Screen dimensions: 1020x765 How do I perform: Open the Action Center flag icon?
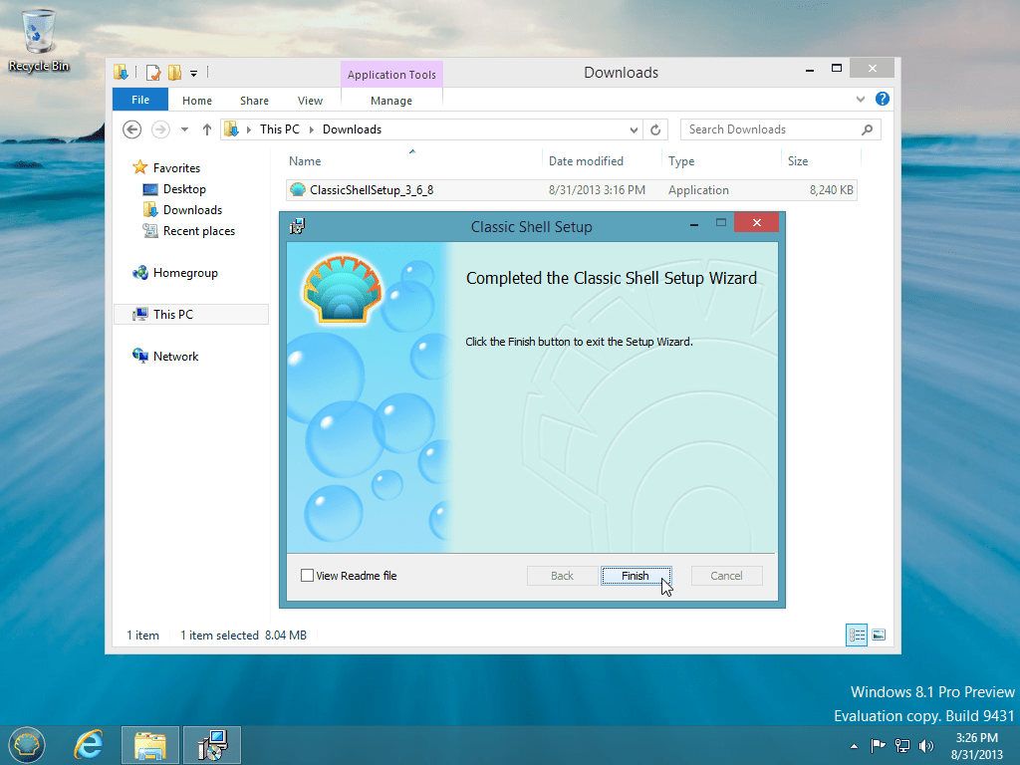coord(879,745)
